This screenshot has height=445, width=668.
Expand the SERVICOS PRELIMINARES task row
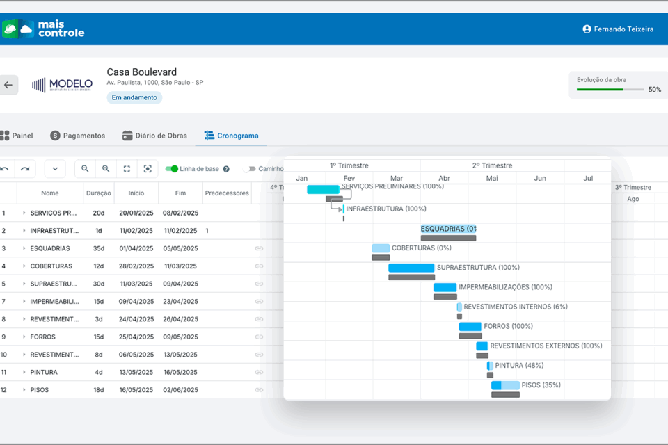tap(24, 213)
